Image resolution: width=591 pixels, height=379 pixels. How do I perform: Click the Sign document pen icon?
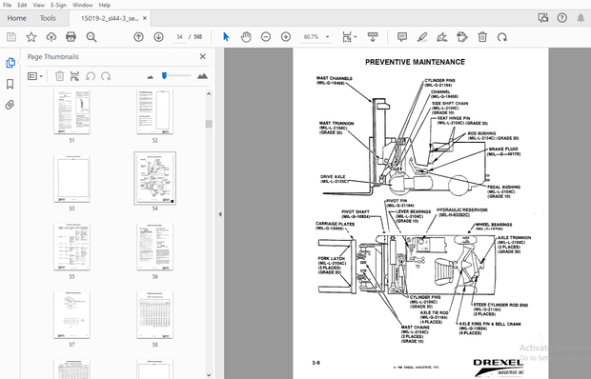click(442, 37)
